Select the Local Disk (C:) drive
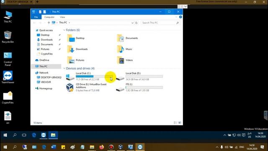The height and width of the screenshot is (151, 268). point(89,76)
